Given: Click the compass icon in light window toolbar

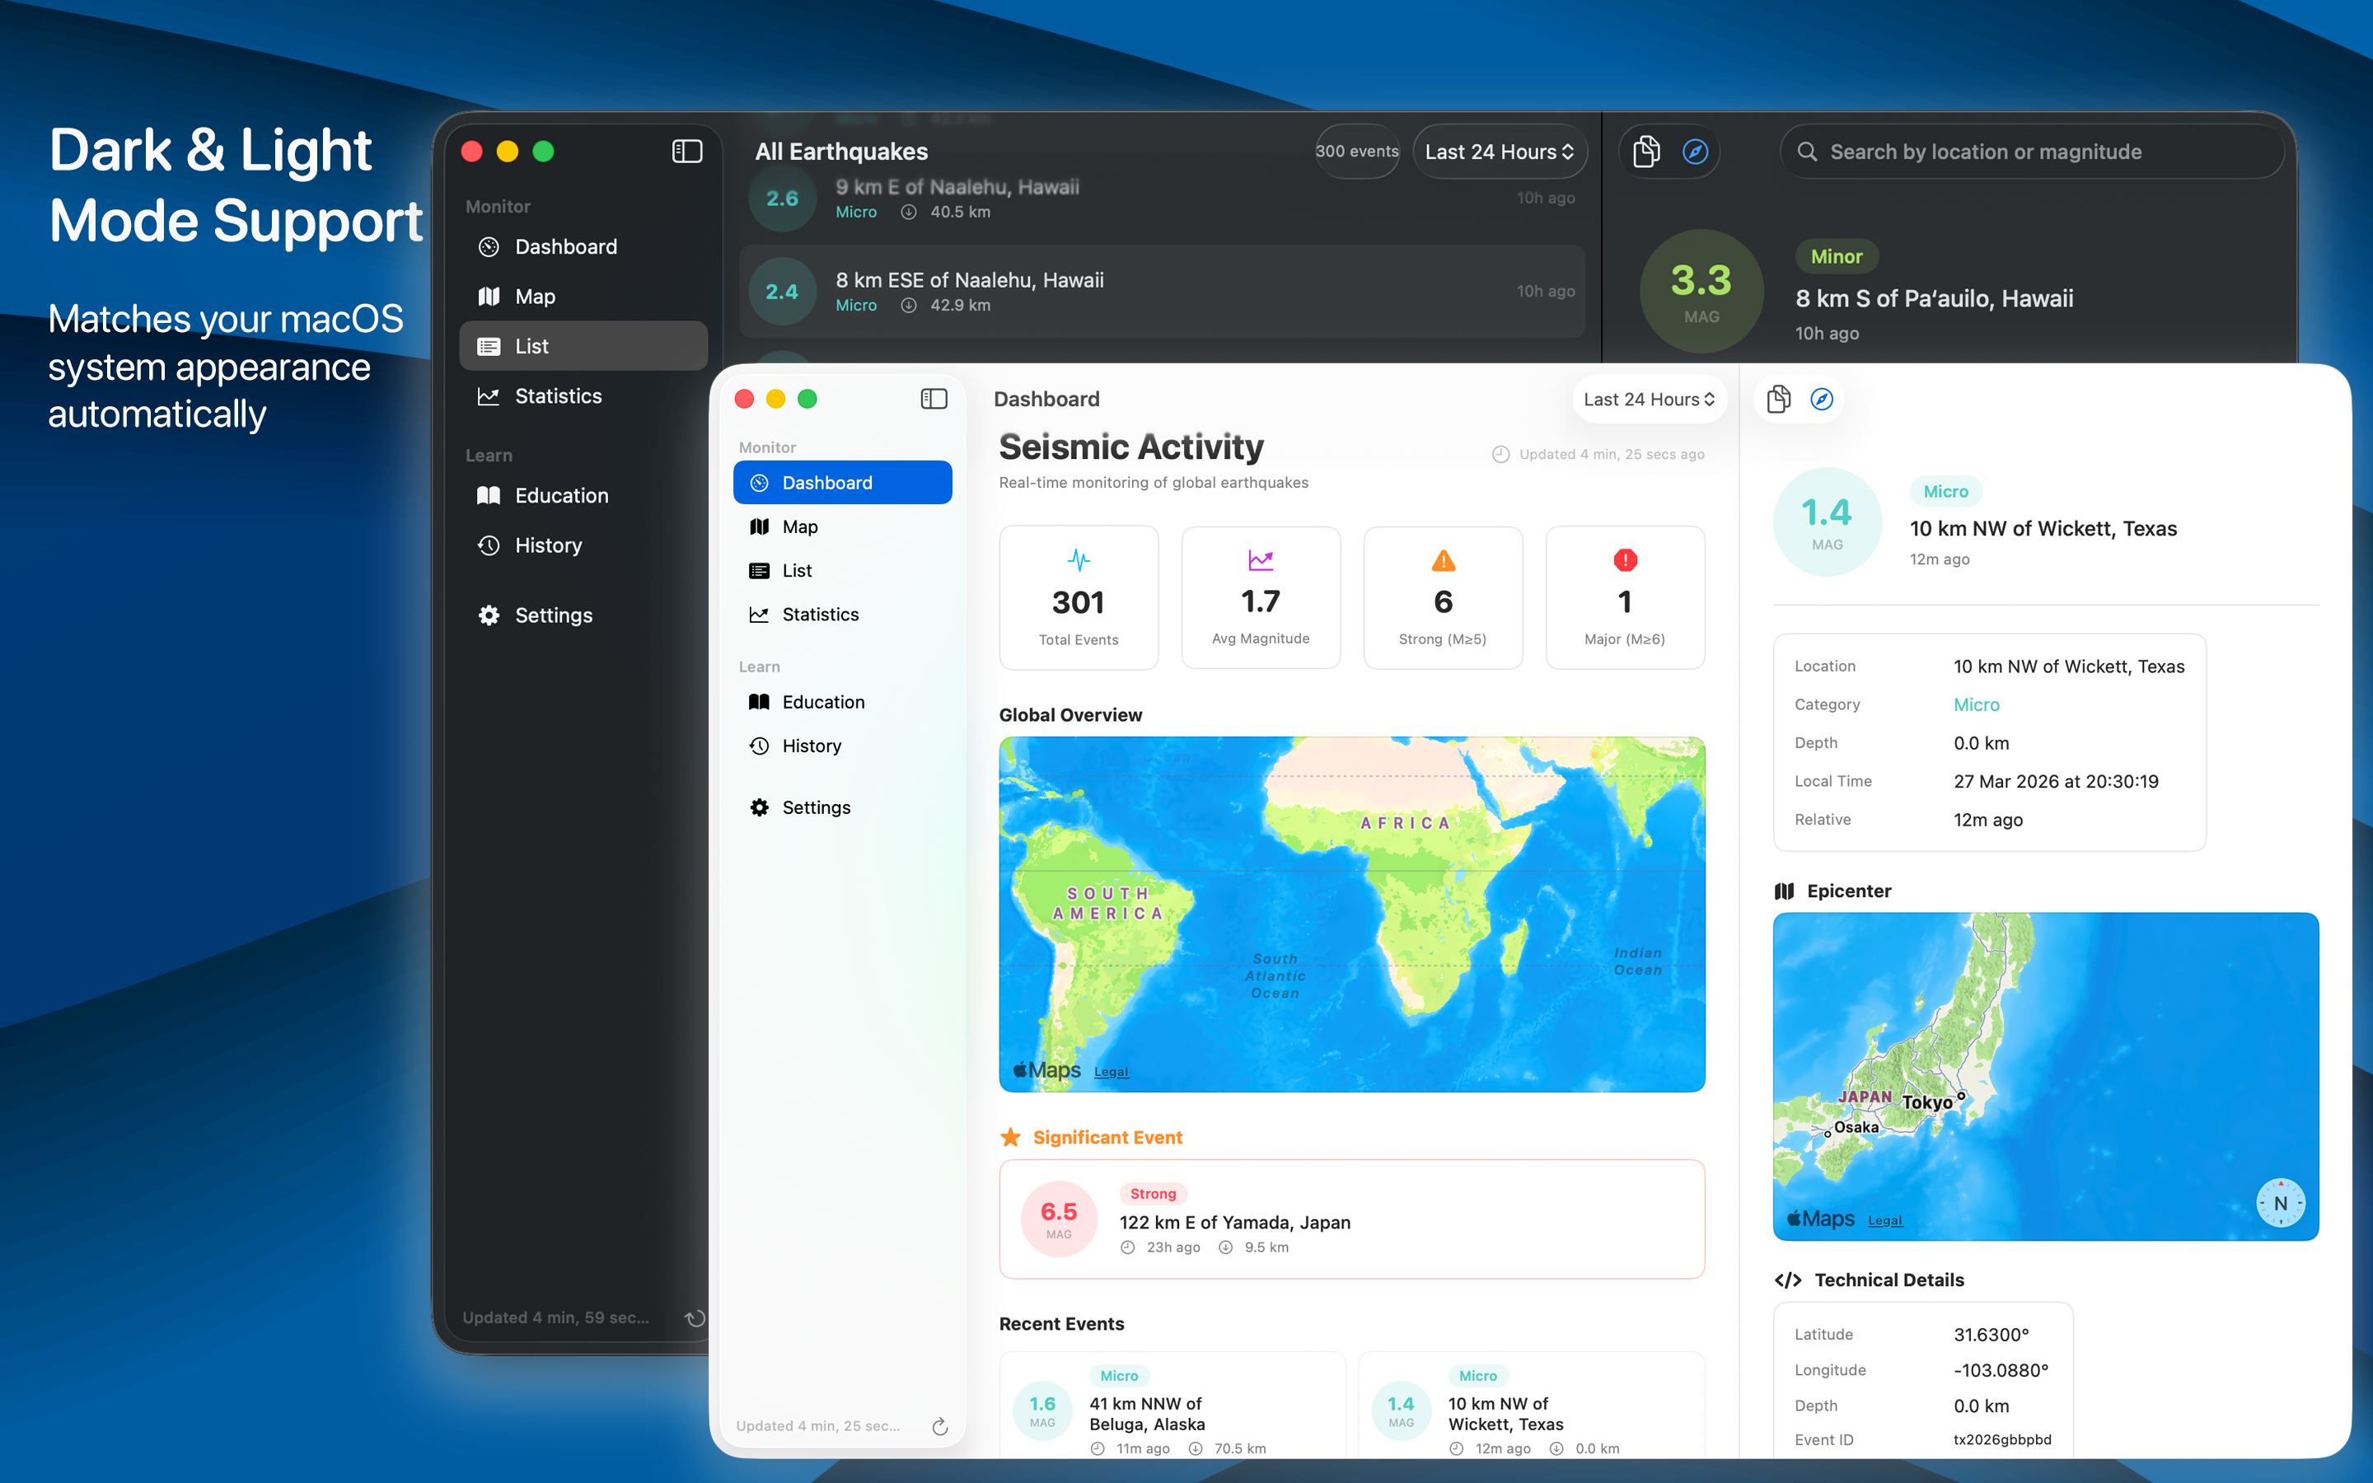Looking at the screenshot, I should pyautogui.click(x=1821, y=400).
